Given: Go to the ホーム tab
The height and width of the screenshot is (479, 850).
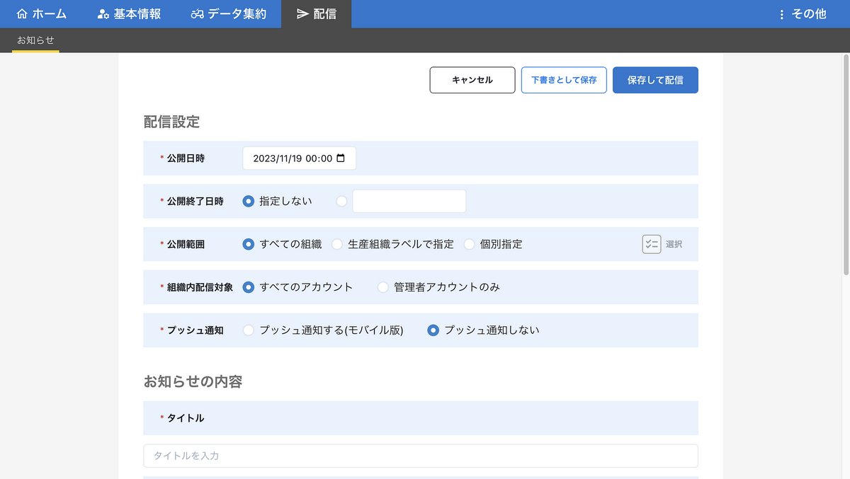Looking at the screenshot, I should [x=41, y=14].
